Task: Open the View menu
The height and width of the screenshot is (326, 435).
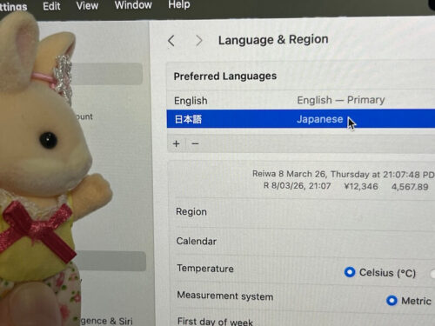Action: pyautogui.click(x=87, y=5)
